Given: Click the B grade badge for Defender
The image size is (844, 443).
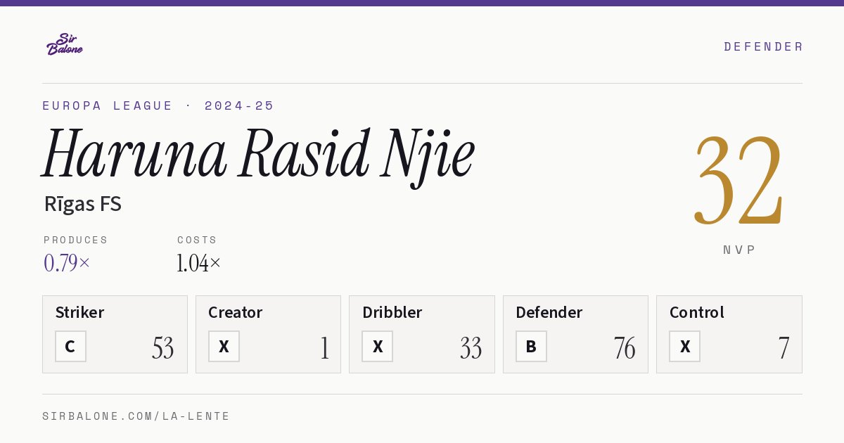Looking at the screenshot, I should pyautogui.click(x=531, y=347).
